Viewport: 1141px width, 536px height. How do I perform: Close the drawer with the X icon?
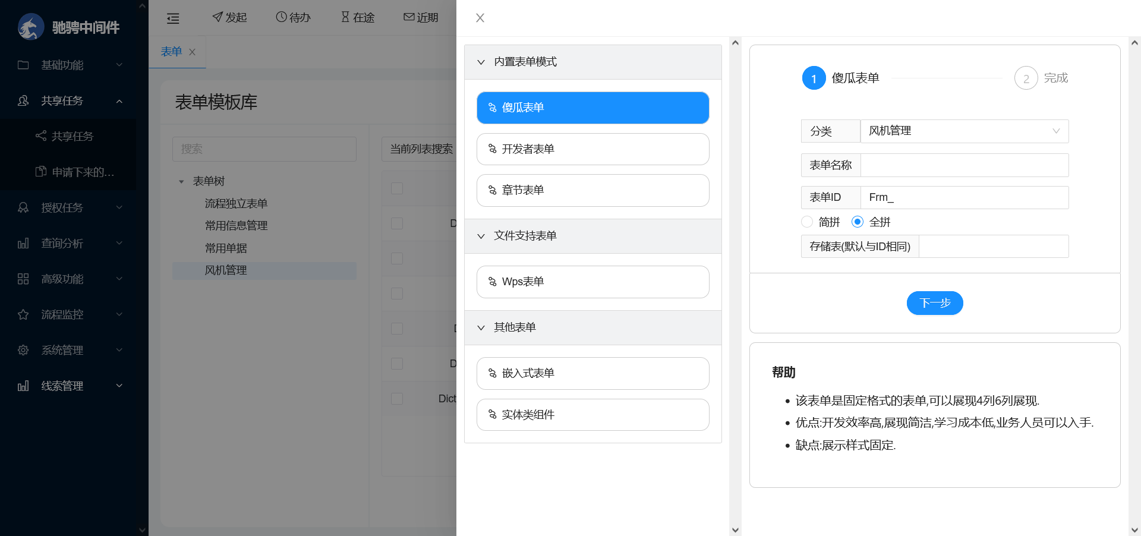click(x=480, y=18)
